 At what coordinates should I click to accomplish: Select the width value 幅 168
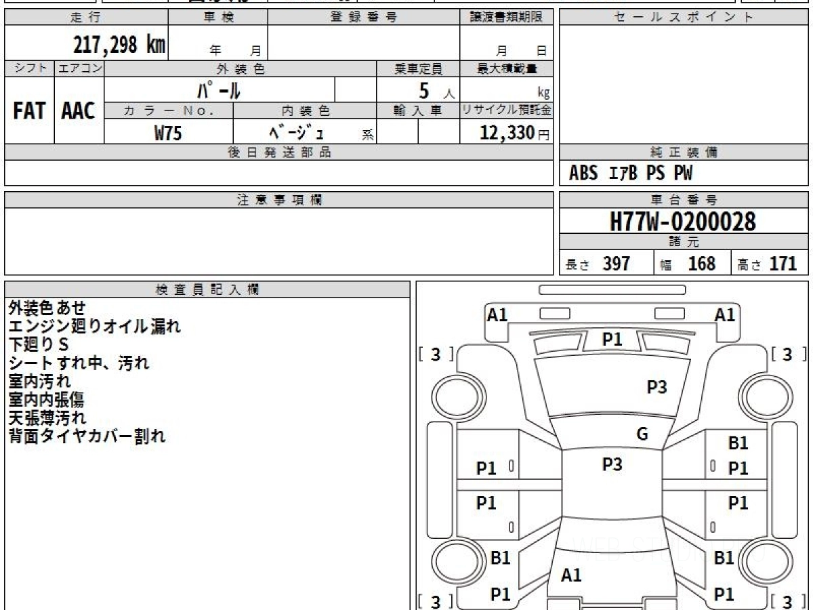[688, 264]
